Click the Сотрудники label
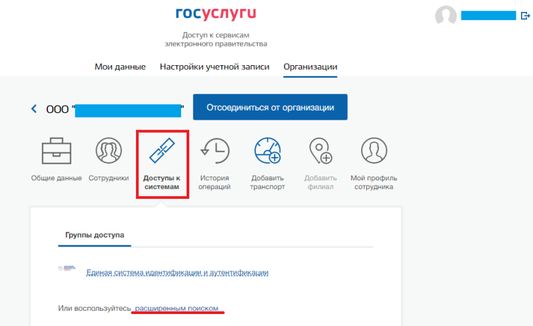The image size is (533, 326). click(109, 178)
